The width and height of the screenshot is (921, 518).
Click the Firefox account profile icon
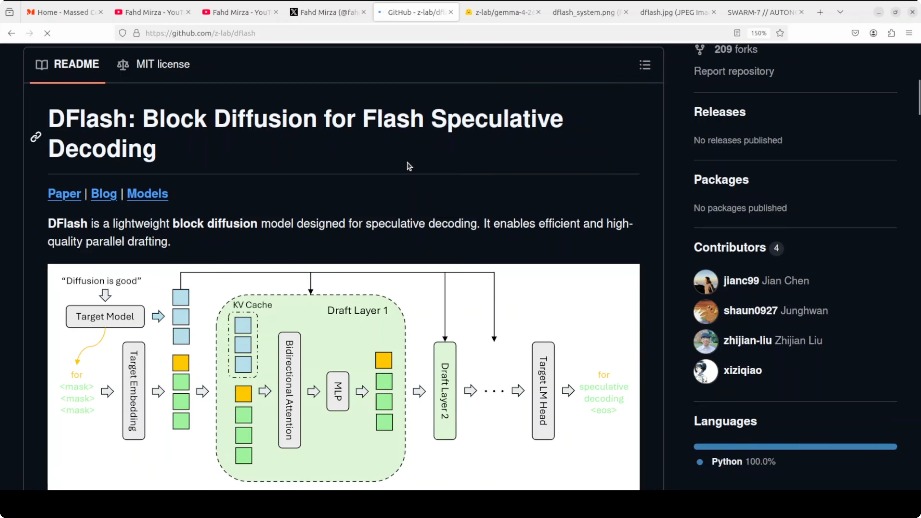873,33
